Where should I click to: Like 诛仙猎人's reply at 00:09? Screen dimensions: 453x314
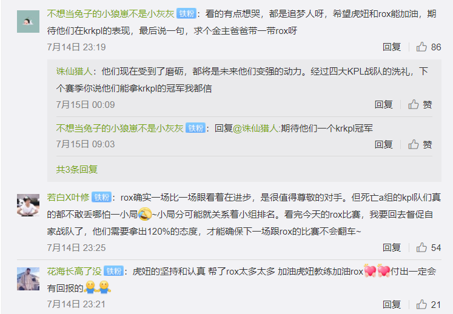pyautogui.click(x=420, y=104)
